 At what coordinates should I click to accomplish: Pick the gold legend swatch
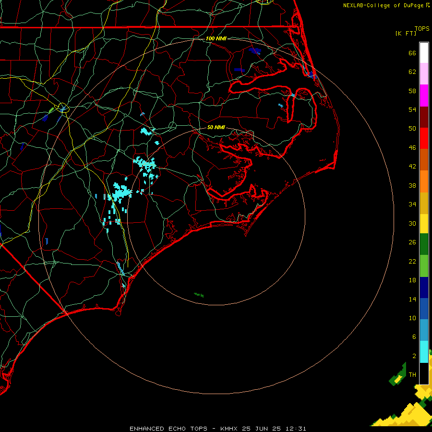click(x=424, y=203)
